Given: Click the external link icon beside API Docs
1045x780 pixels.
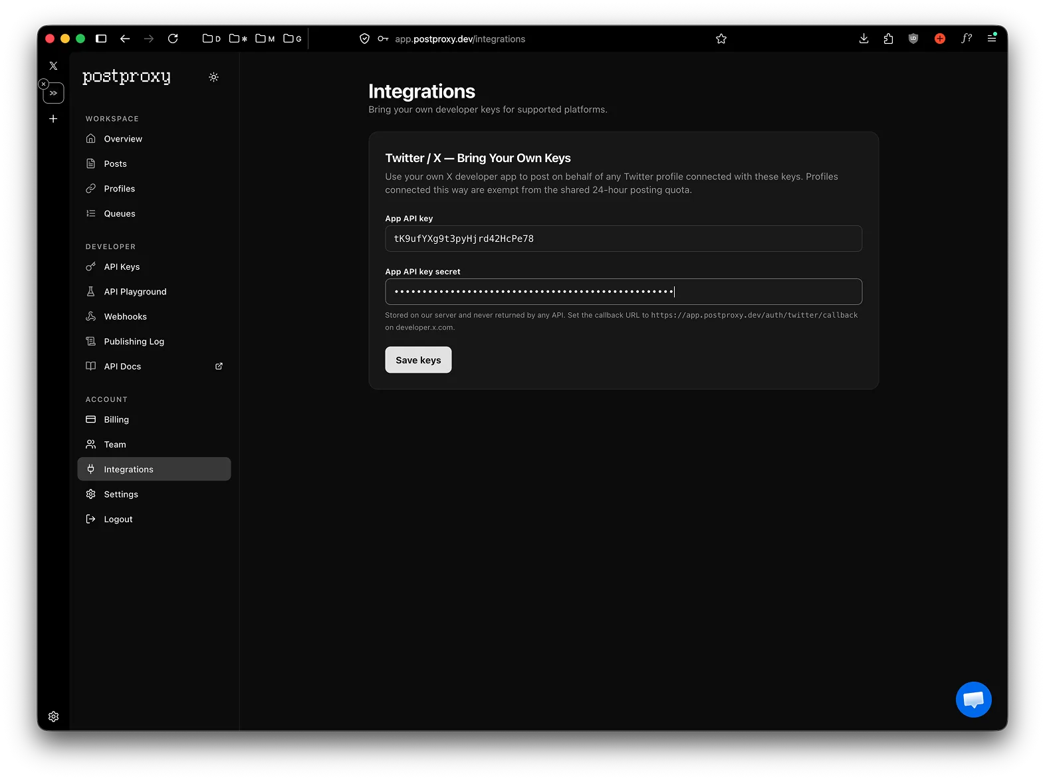Looking at the screenshot, I should (x=219, y=366).
